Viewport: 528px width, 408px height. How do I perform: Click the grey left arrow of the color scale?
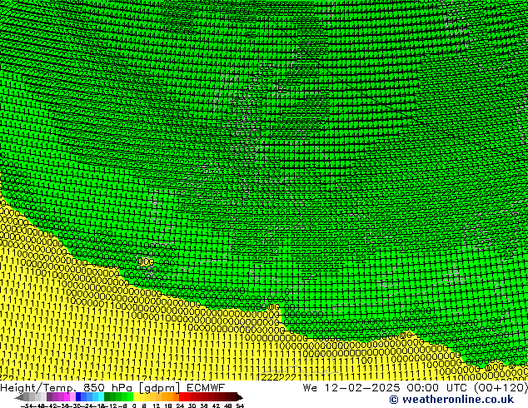coord(19,397)
